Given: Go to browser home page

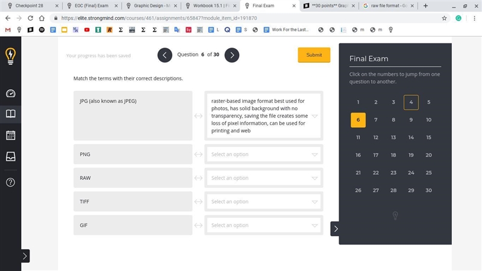Looking at the screenshot, I should tap(42, 18).
